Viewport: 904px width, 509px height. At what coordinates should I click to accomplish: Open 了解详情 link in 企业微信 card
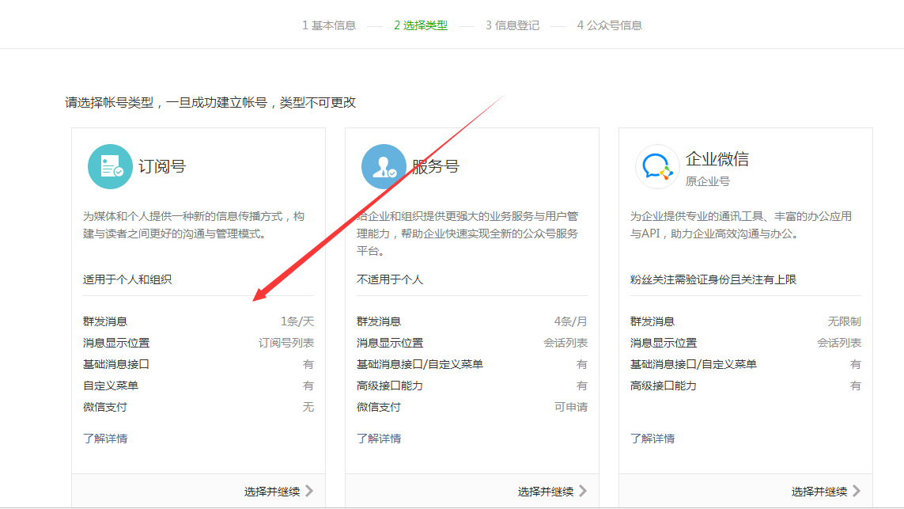click(x=652, y=439)
